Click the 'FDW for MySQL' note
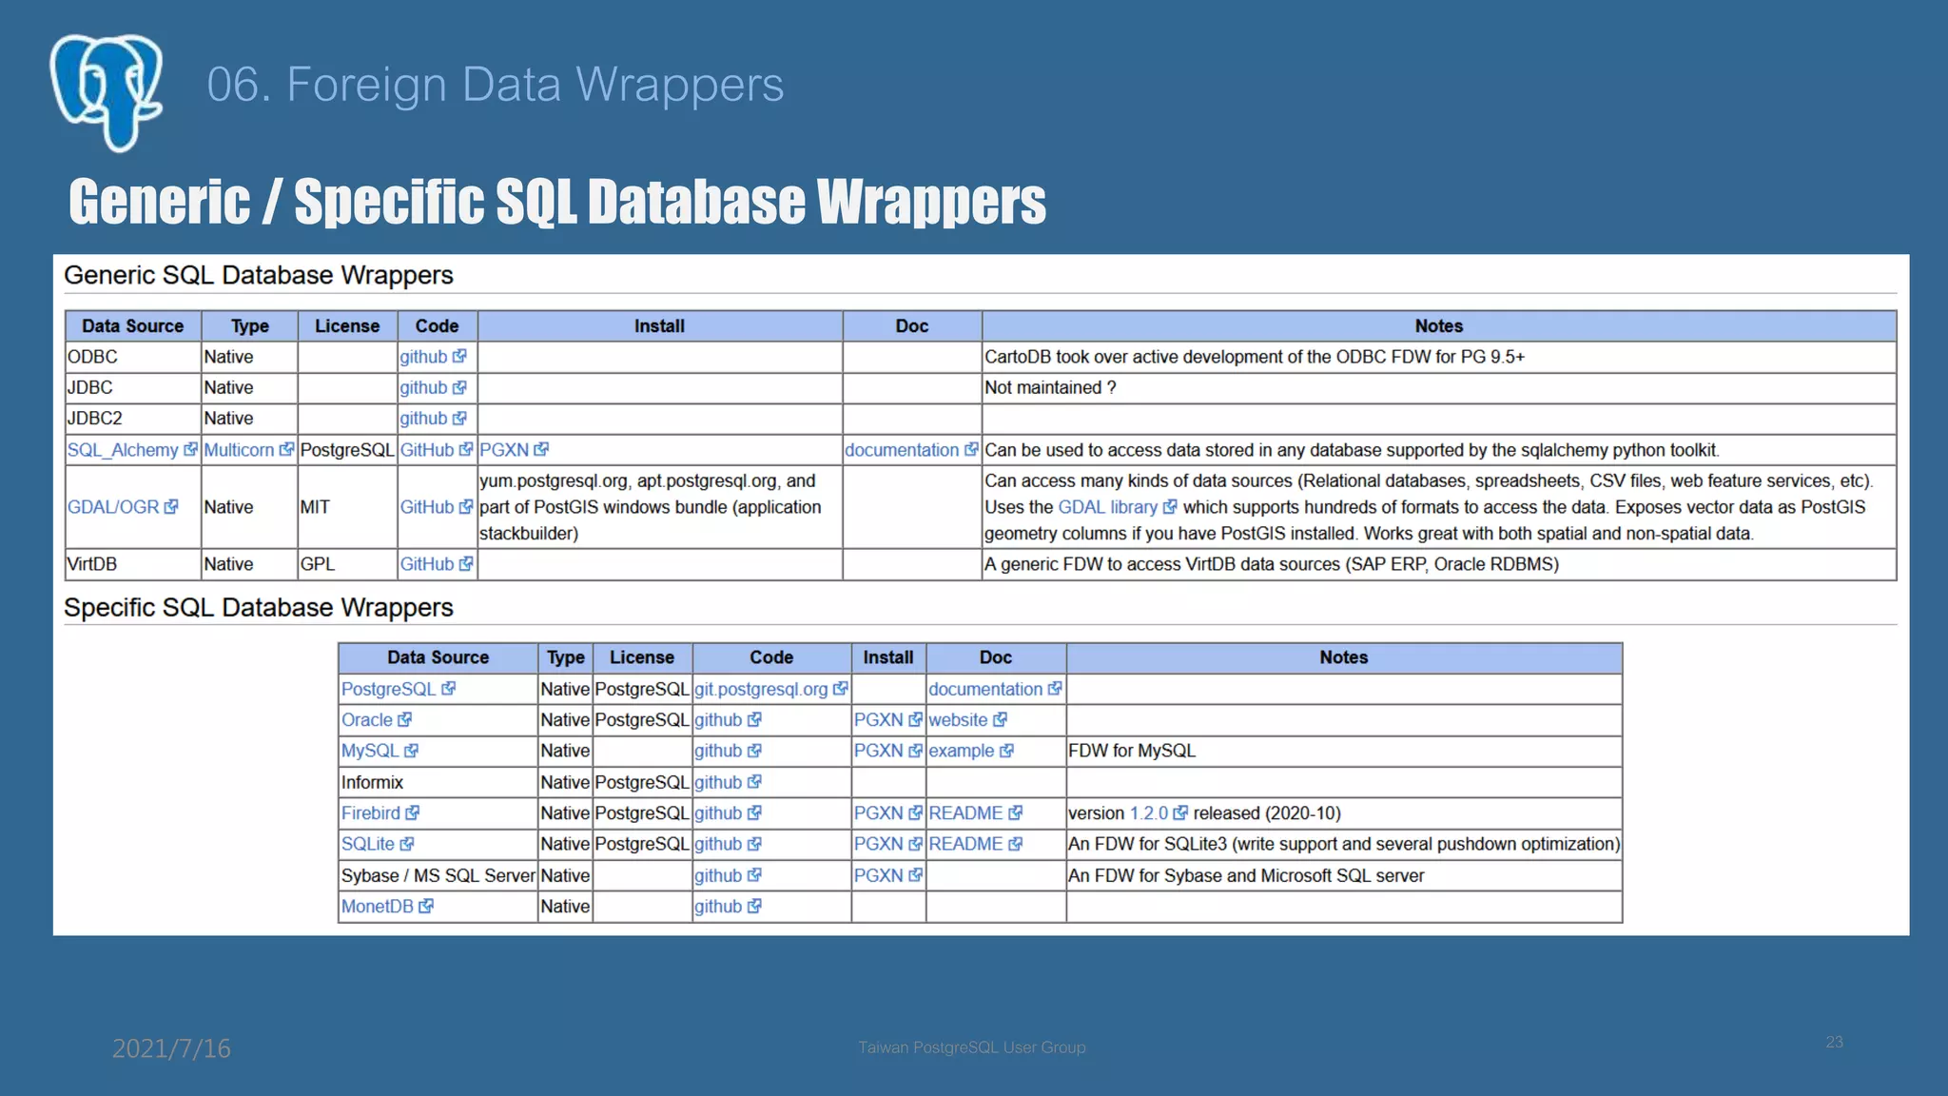The image size is (1948, 1096). 1132,751
